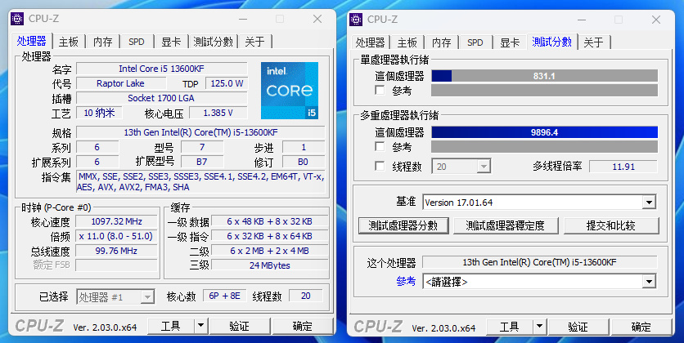Click 验证 button in right window
Viewport: 684px width, 343px height.
pyautogui.click(x=578, y=327)
